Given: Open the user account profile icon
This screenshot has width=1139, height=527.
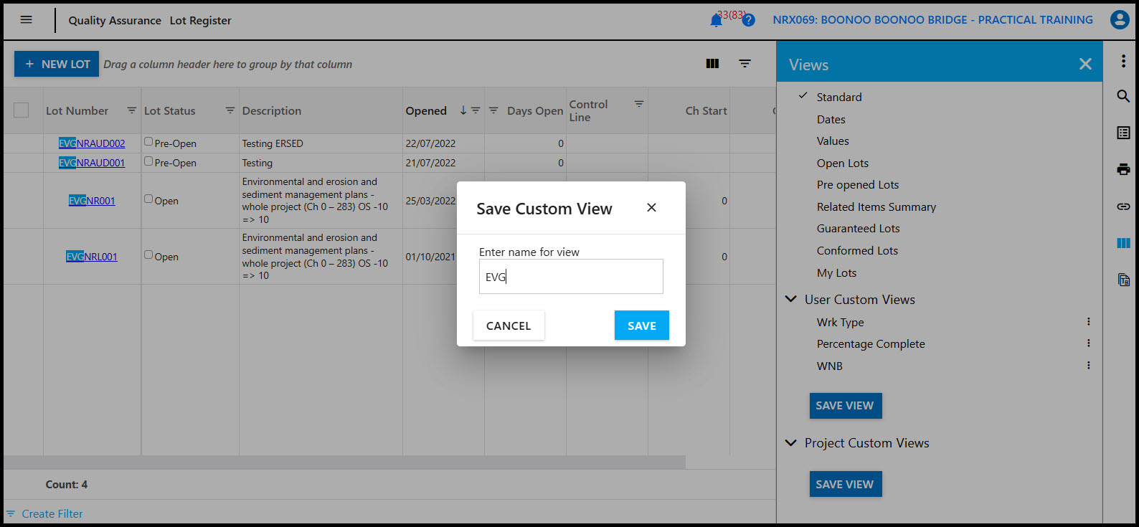Looking at the screenshot, I should 1119,20.
